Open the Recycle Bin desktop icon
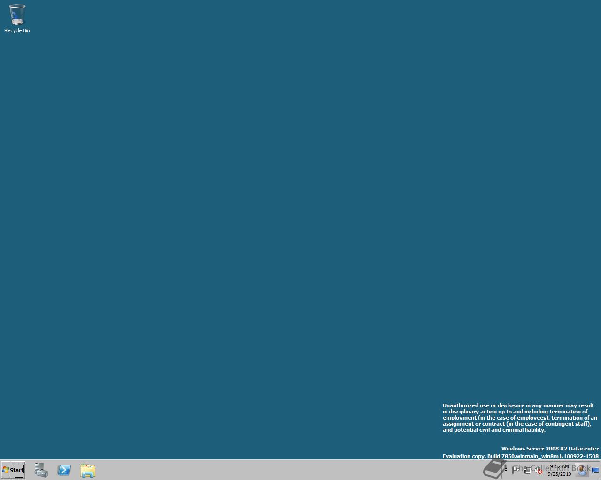Screen dimensions: 601x480 (17, 19)
